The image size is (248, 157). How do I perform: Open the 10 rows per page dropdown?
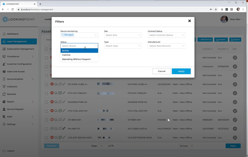click(186, 146)
